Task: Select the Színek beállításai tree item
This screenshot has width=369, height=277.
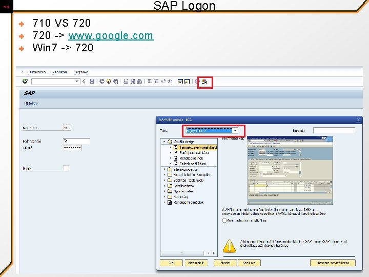Action: tap(193, 164)
